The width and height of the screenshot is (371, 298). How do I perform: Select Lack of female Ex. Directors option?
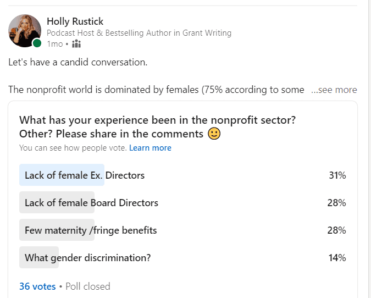pos(182,175)
